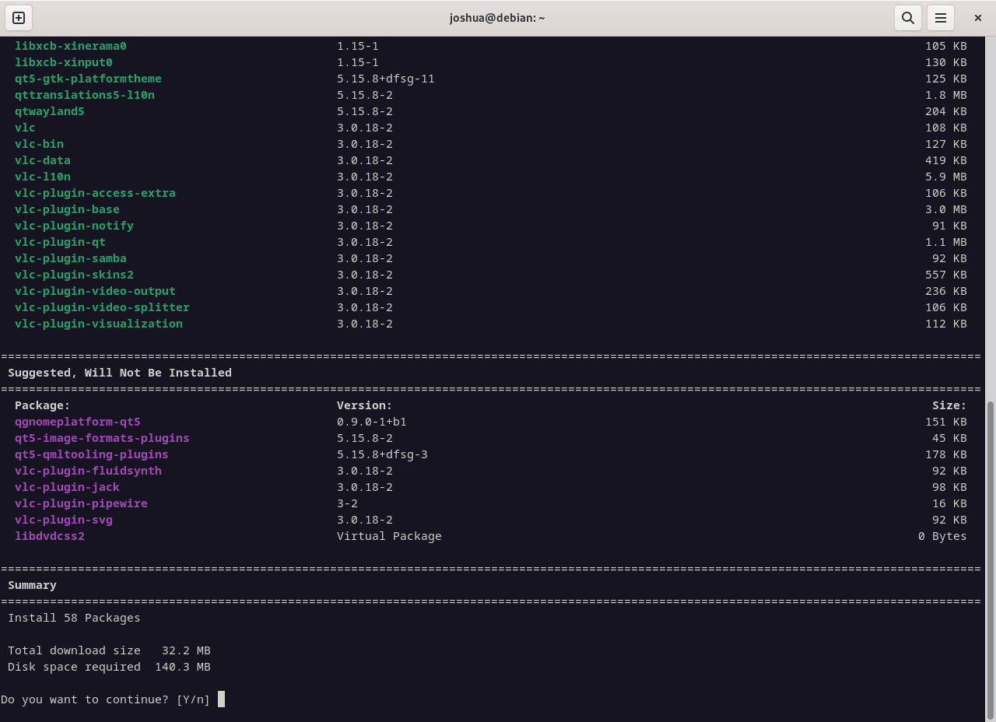996x722 pixels.
Task: Click the libdvdcss2 virtual package entry
Action: [x=49, y=535]
